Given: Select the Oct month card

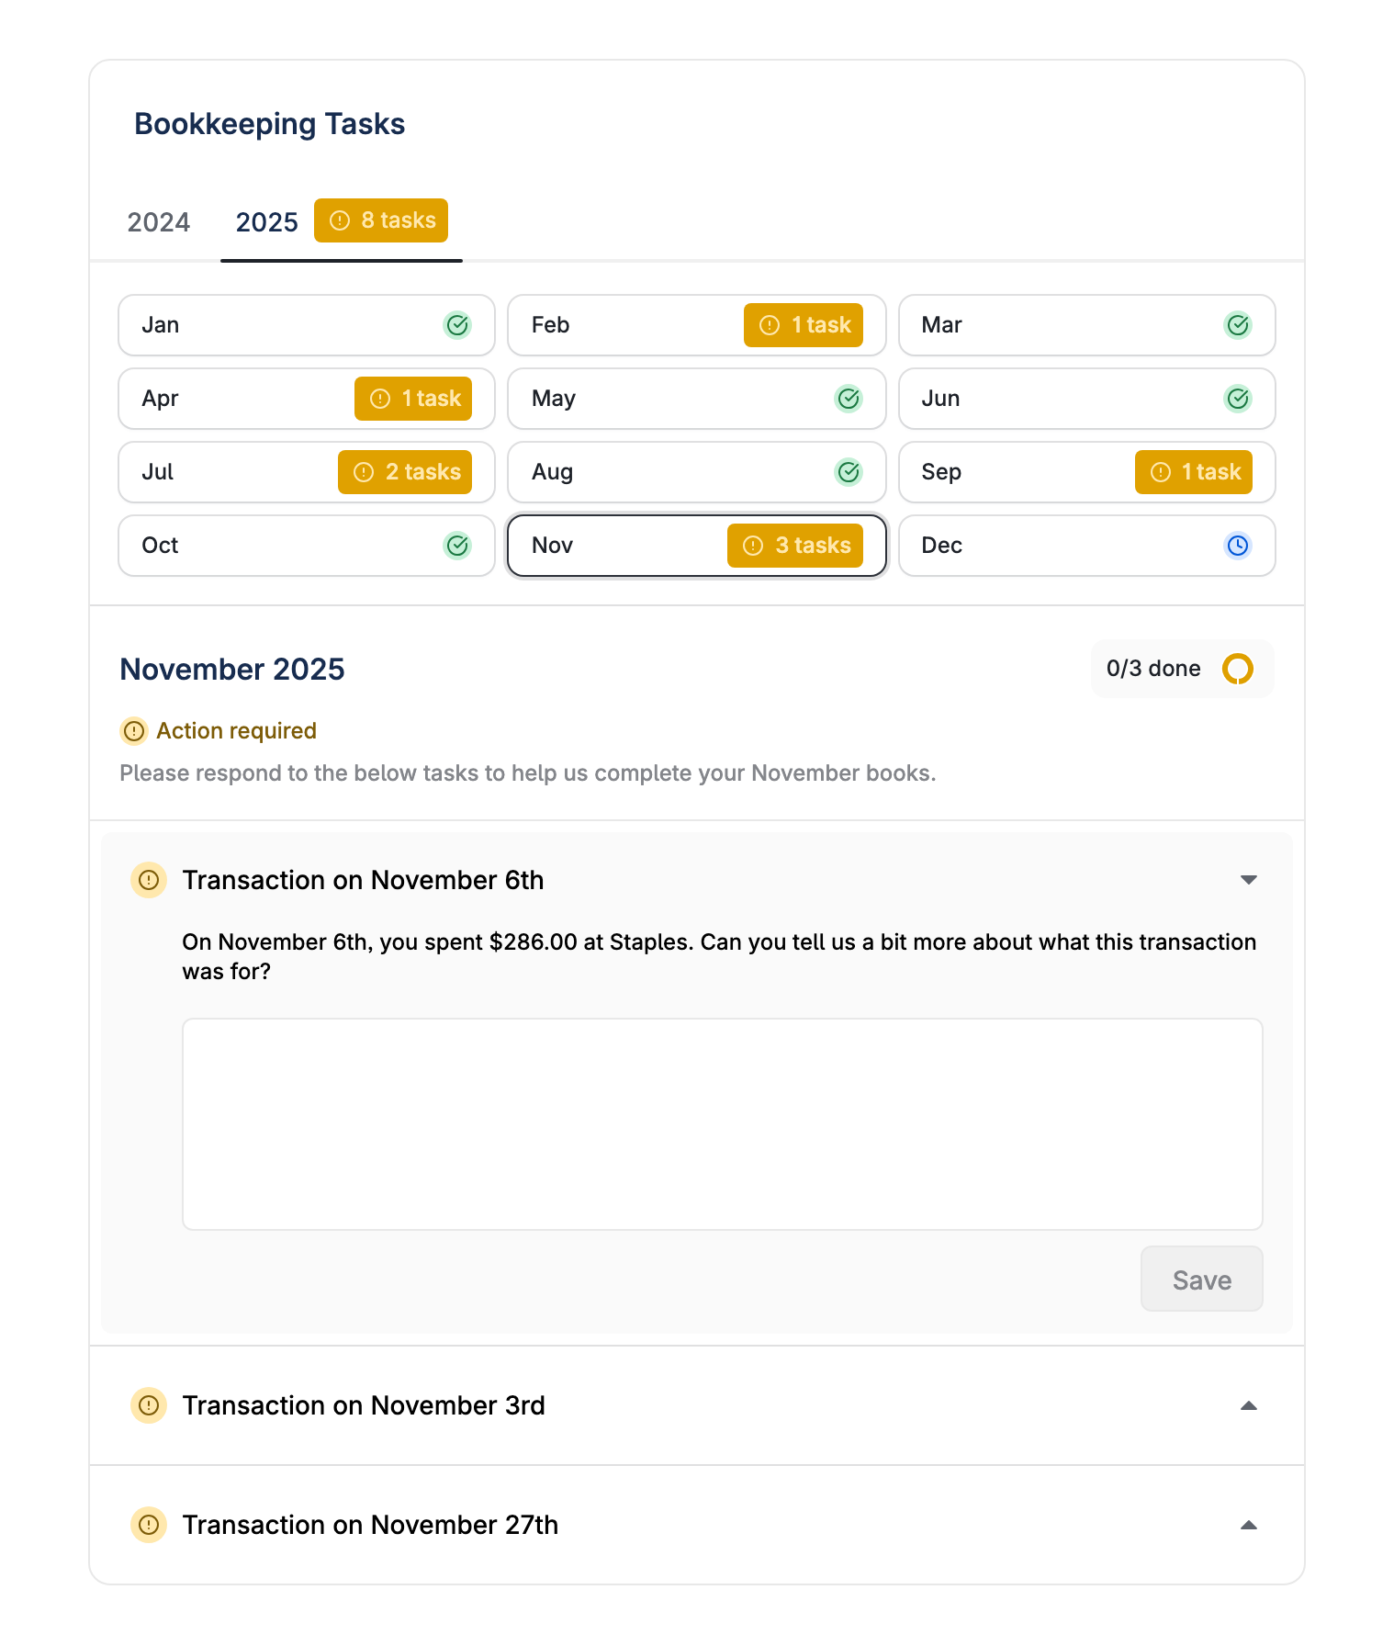Looking at the screenshot, I should pyautogui.click(x=307, y=546).
